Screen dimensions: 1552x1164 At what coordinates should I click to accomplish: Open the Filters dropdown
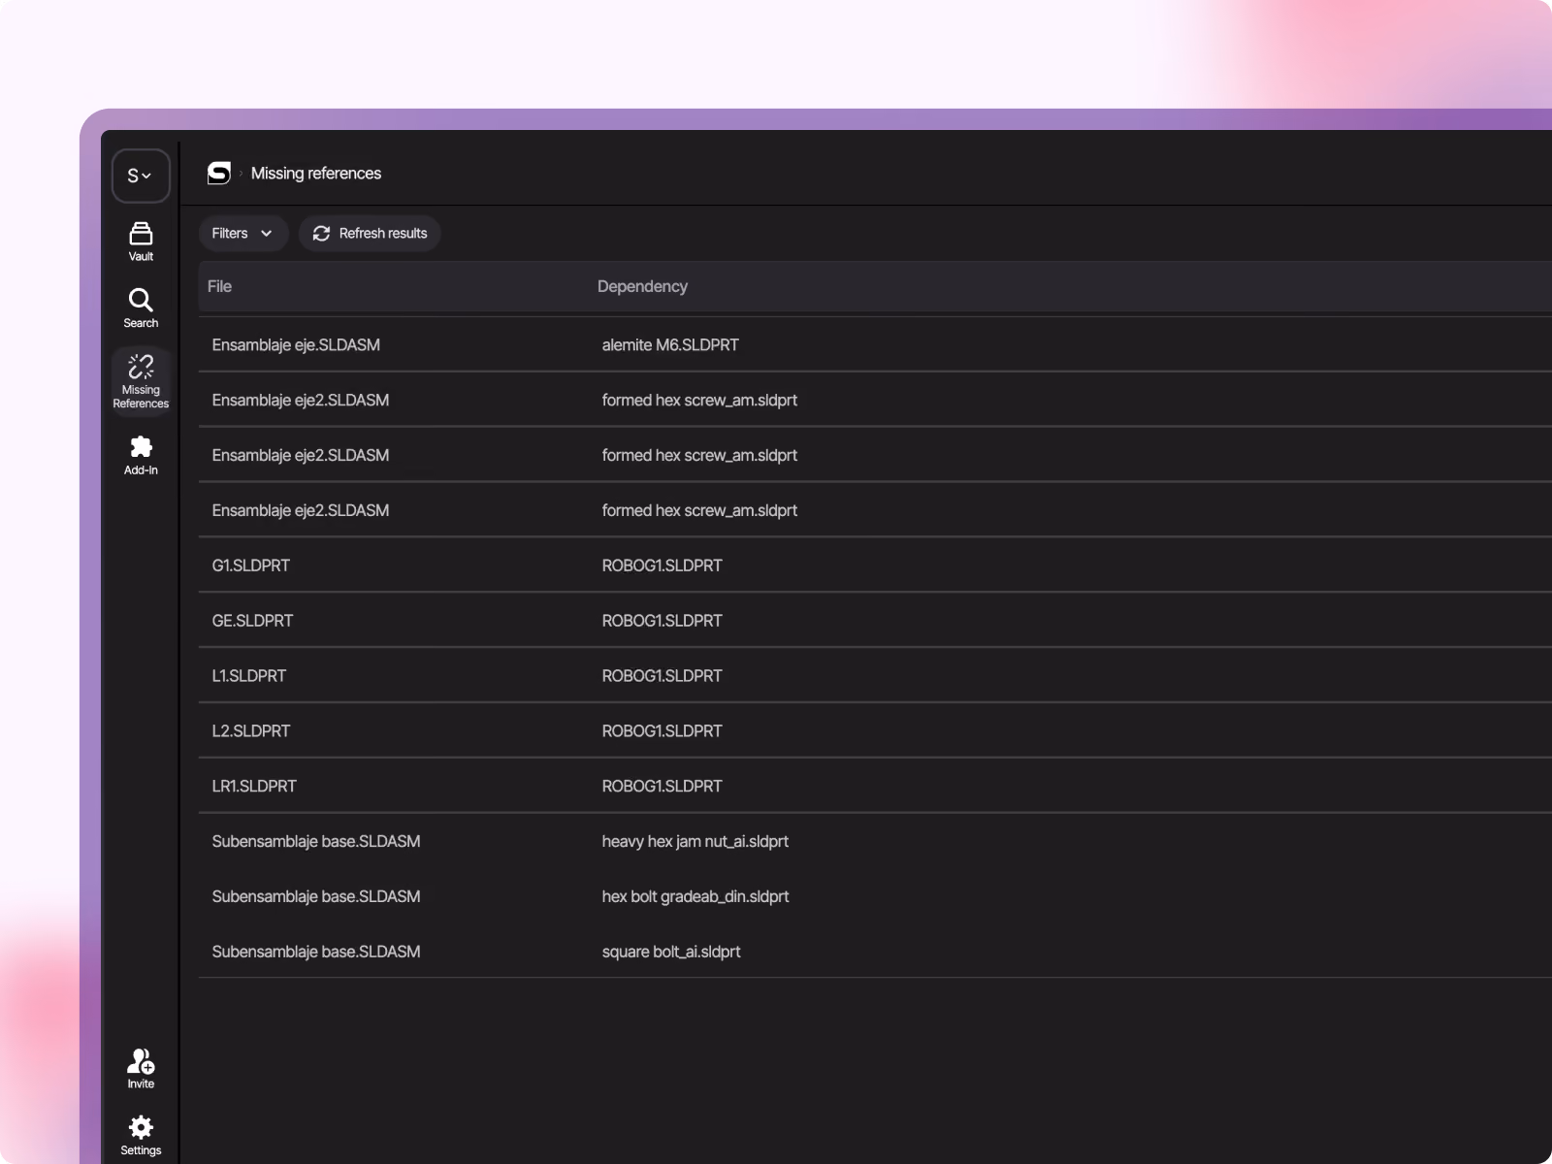242,234
